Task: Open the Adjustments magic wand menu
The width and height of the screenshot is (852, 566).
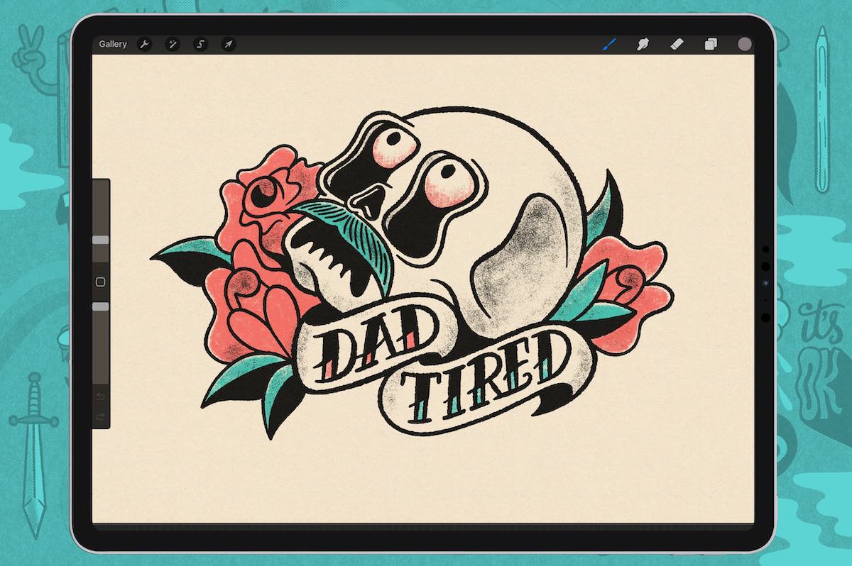Action: coord(173,44)
